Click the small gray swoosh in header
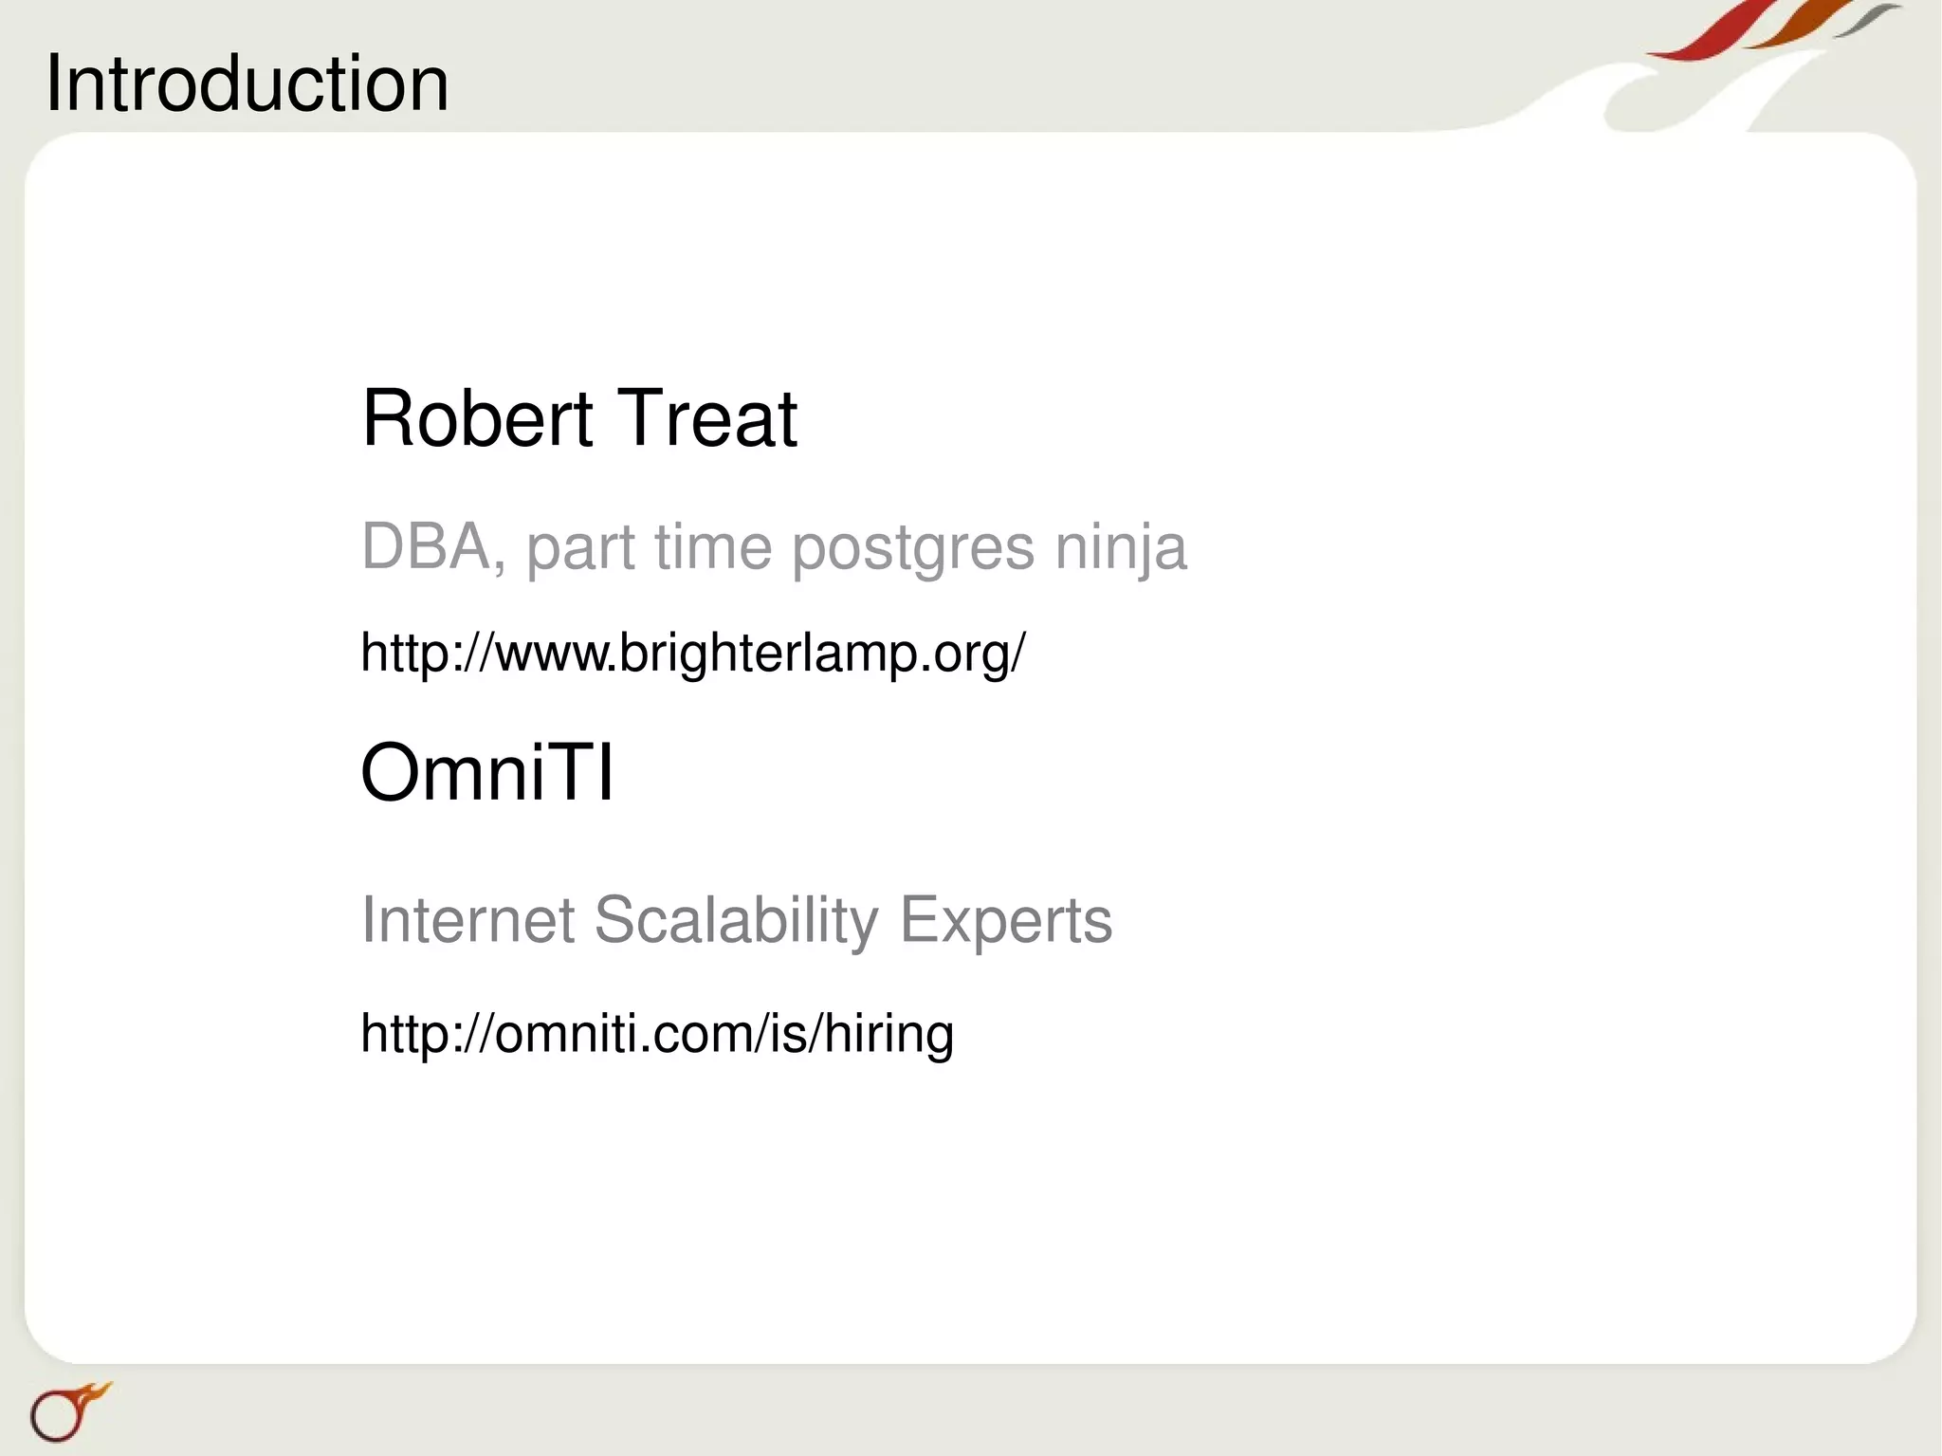The image size is (1942, 1456). [1866, 21]
